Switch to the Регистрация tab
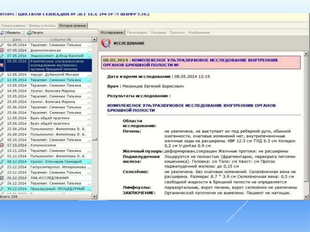Viewport: 310px width, 232px height. (137, 32)
